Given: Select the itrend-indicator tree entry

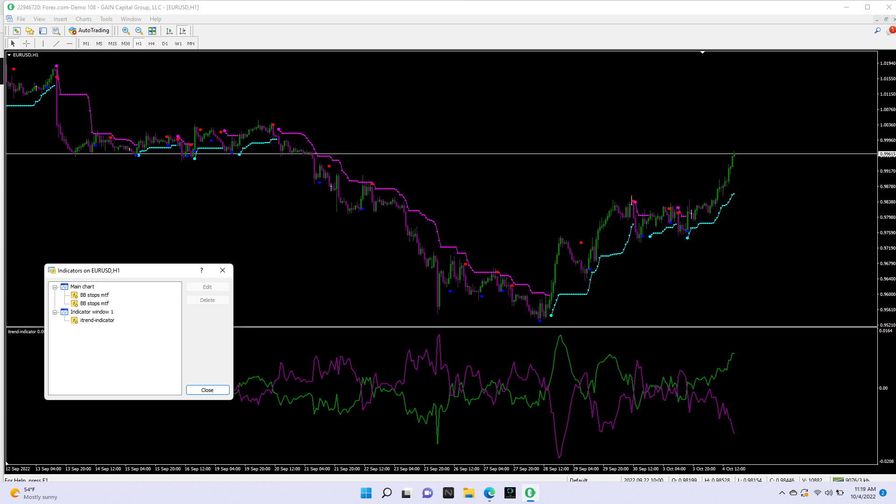Looking at the screenshot, I should tap(97, 321).
